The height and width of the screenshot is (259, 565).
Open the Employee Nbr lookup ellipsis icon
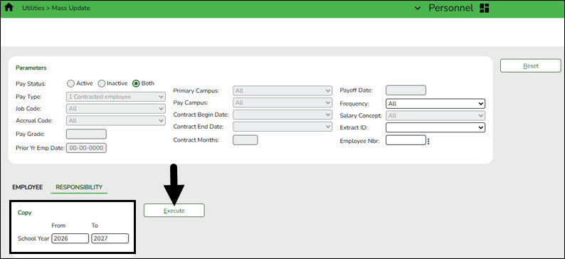(x=428, y=141)
